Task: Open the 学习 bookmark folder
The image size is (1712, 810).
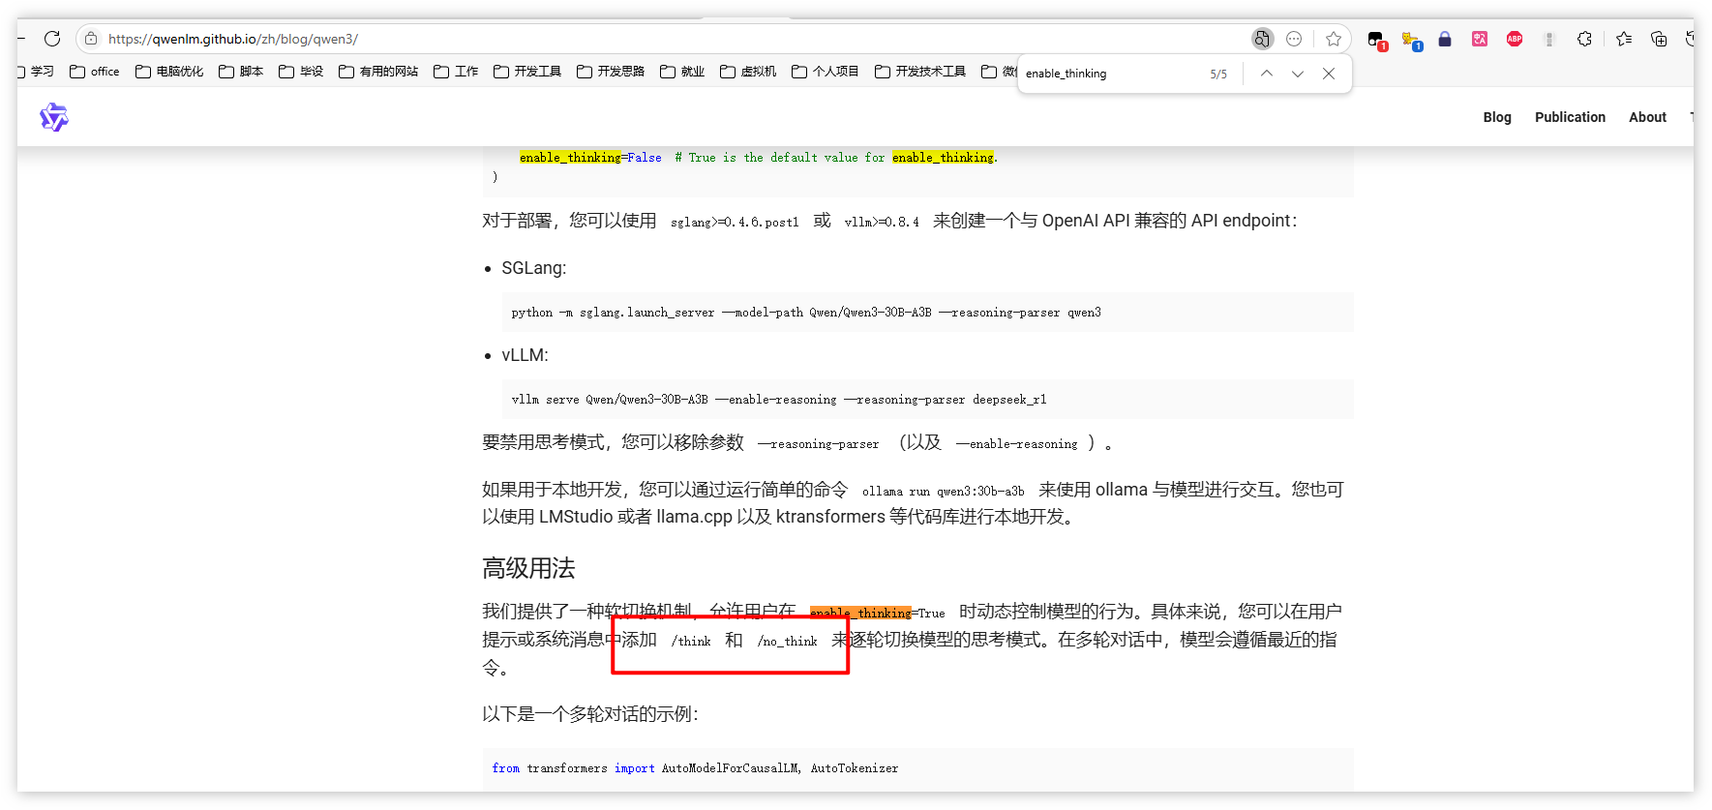Action: coord(36,72)
